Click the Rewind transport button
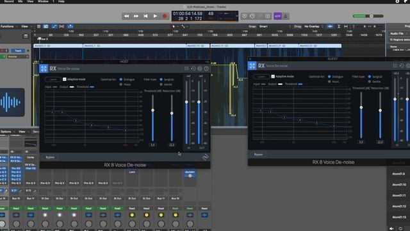 [x=127, y=16]
